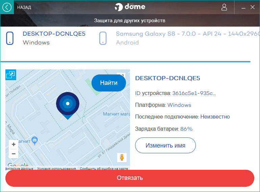Open Сообщить об ошибке на карте link
Screen dimensions: 260x192
(x=104, y=168)
